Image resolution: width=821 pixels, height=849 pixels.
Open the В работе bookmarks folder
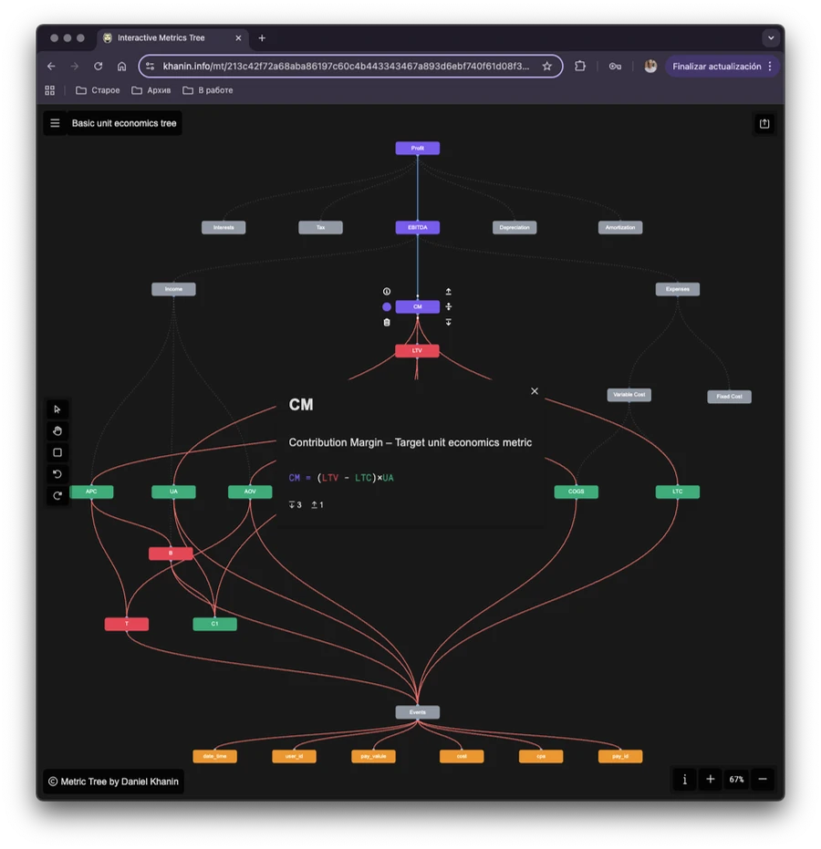click(x=208, y=90)
